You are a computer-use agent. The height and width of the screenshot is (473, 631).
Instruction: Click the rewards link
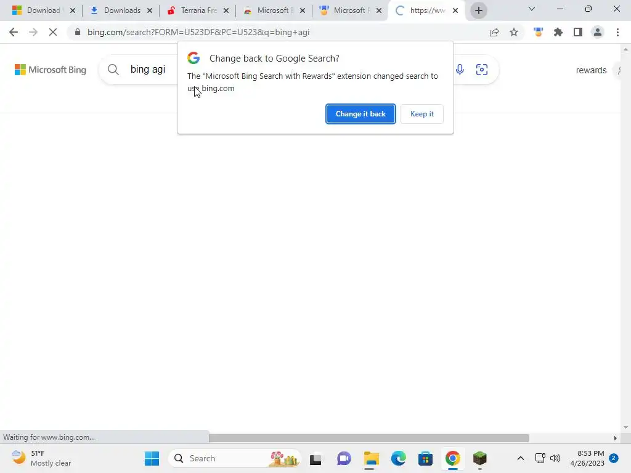591,70
